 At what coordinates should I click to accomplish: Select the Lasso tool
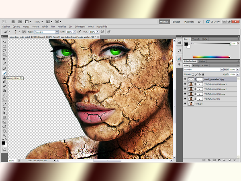point(4,51)
